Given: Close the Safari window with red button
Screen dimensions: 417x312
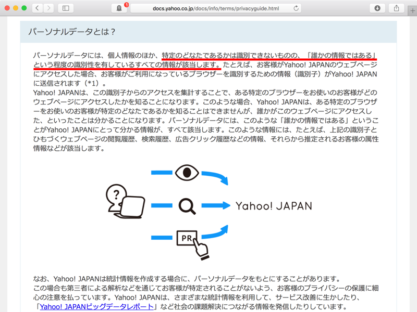Looking at the screenshot, I should (7, 8).
